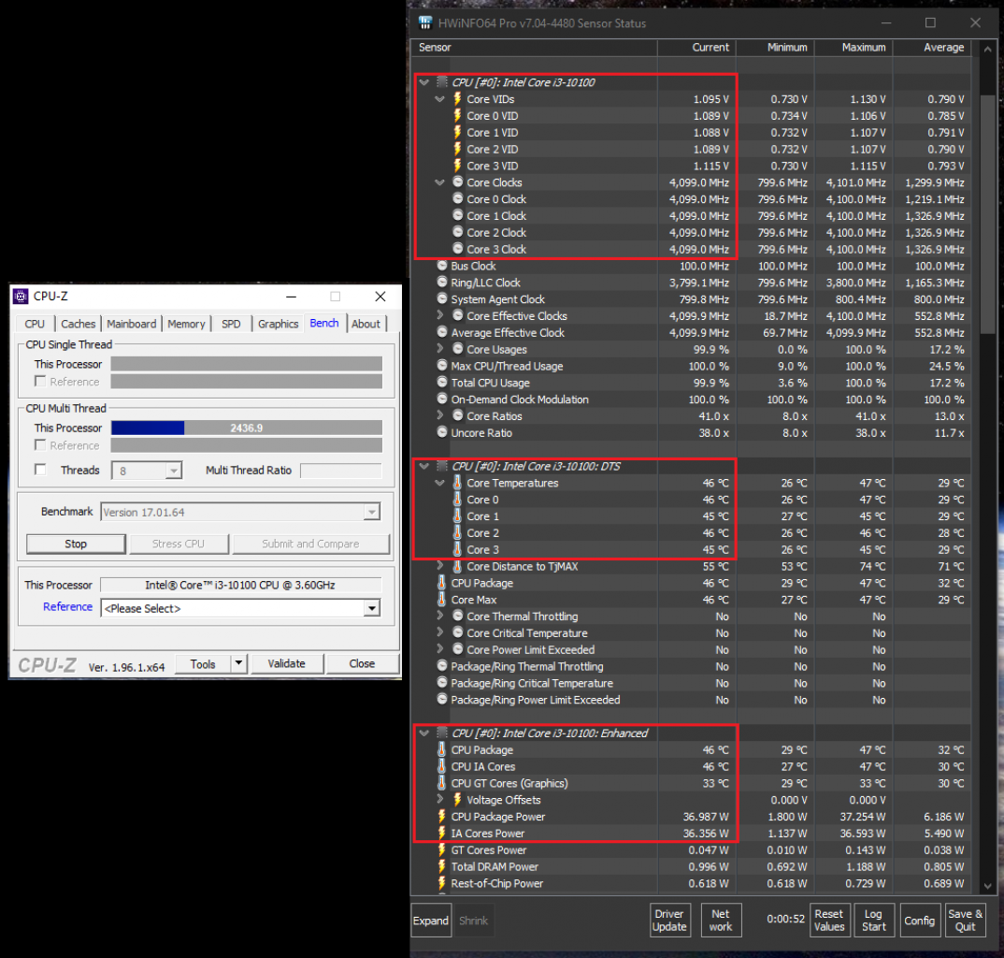
Task: Click the CPU Multi Thread progress bar
Action: pyautogui.click(x=247, y=428)
